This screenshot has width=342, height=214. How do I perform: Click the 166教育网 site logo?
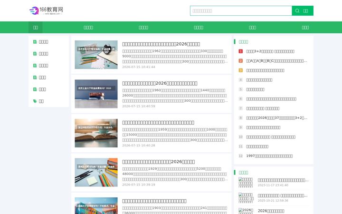coord(46,10)
